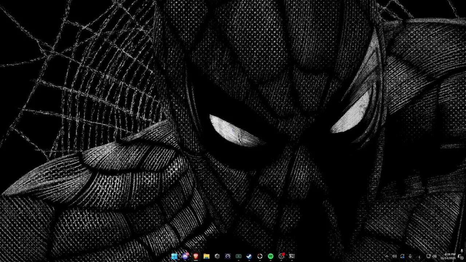
Task: Open File Explorer folder icon
Action: [206, 256]
